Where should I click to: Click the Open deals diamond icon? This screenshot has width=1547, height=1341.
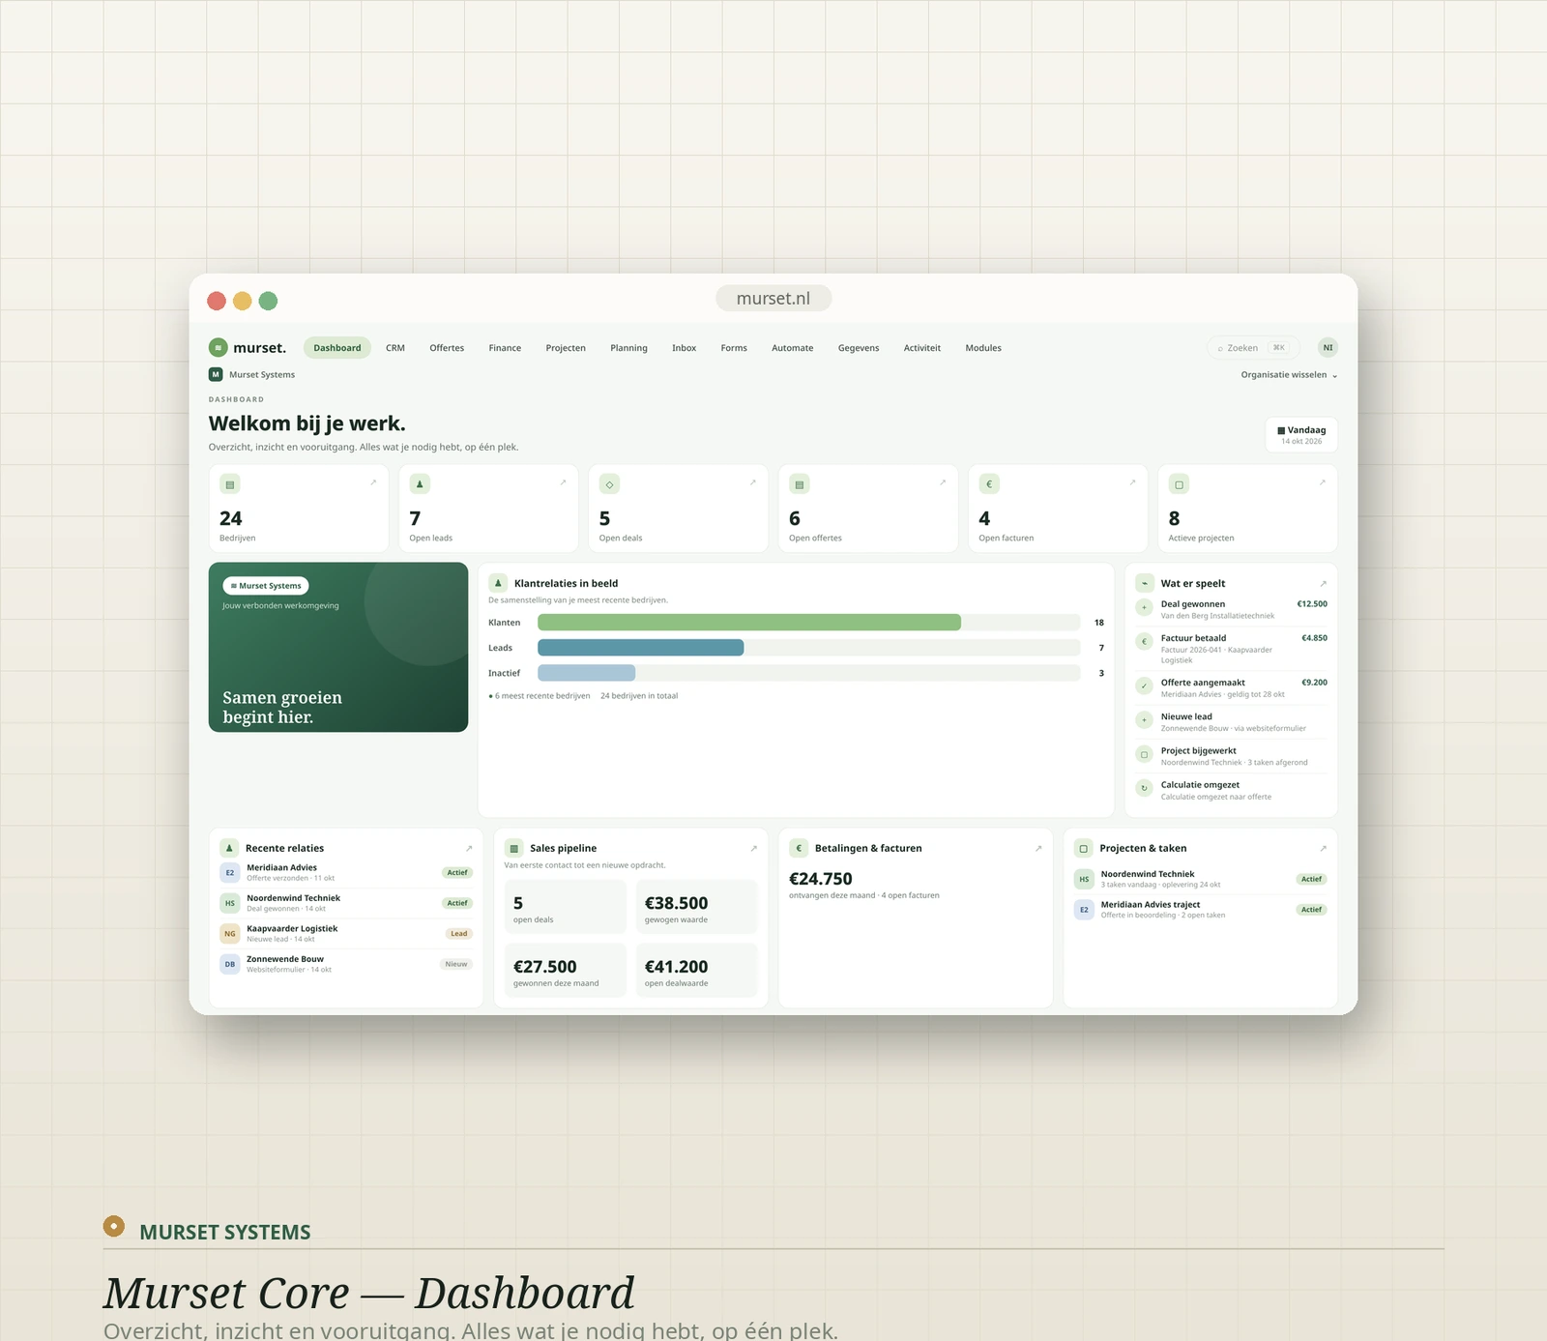pos(609,484)
